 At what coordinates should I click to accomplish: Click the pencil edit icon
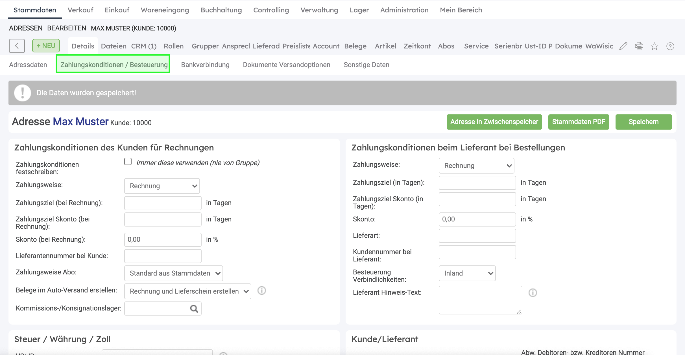tap(623, 46)
